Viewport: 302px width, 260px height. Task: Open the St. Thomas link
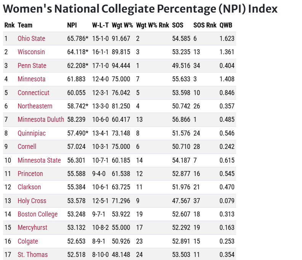point(33,255)
